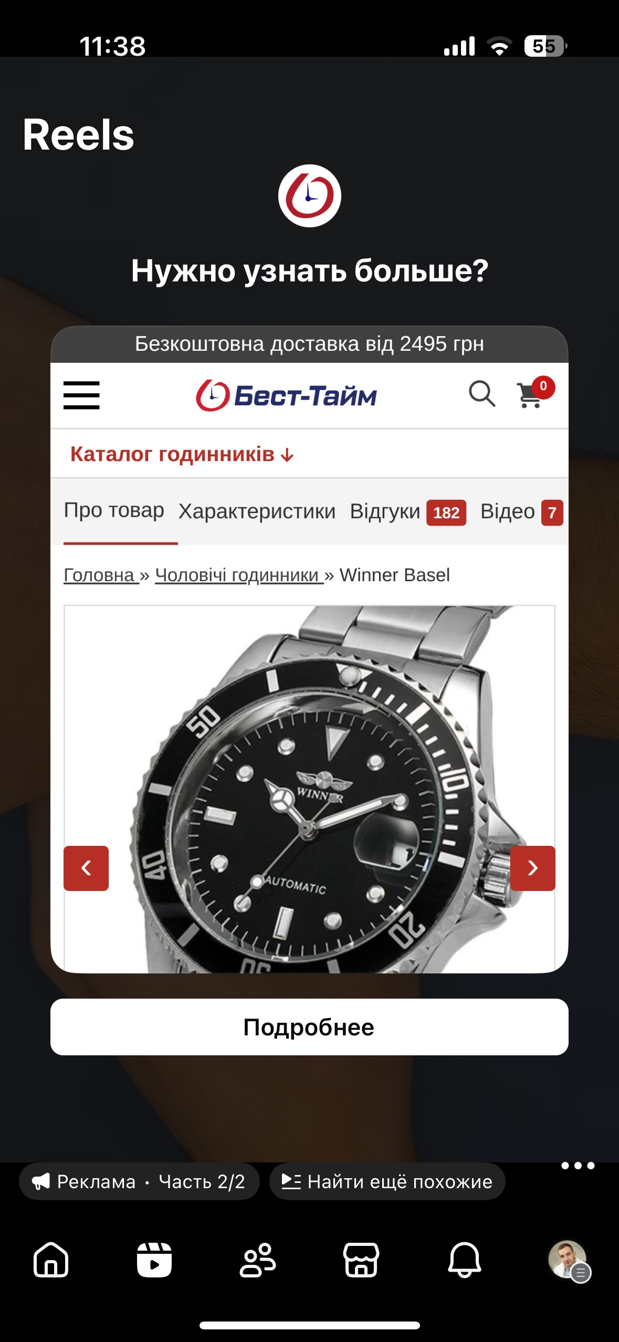This screenshot has height=1342, width=619.
Task: Show next watch image arrow
Action: (x=532, y=868)
